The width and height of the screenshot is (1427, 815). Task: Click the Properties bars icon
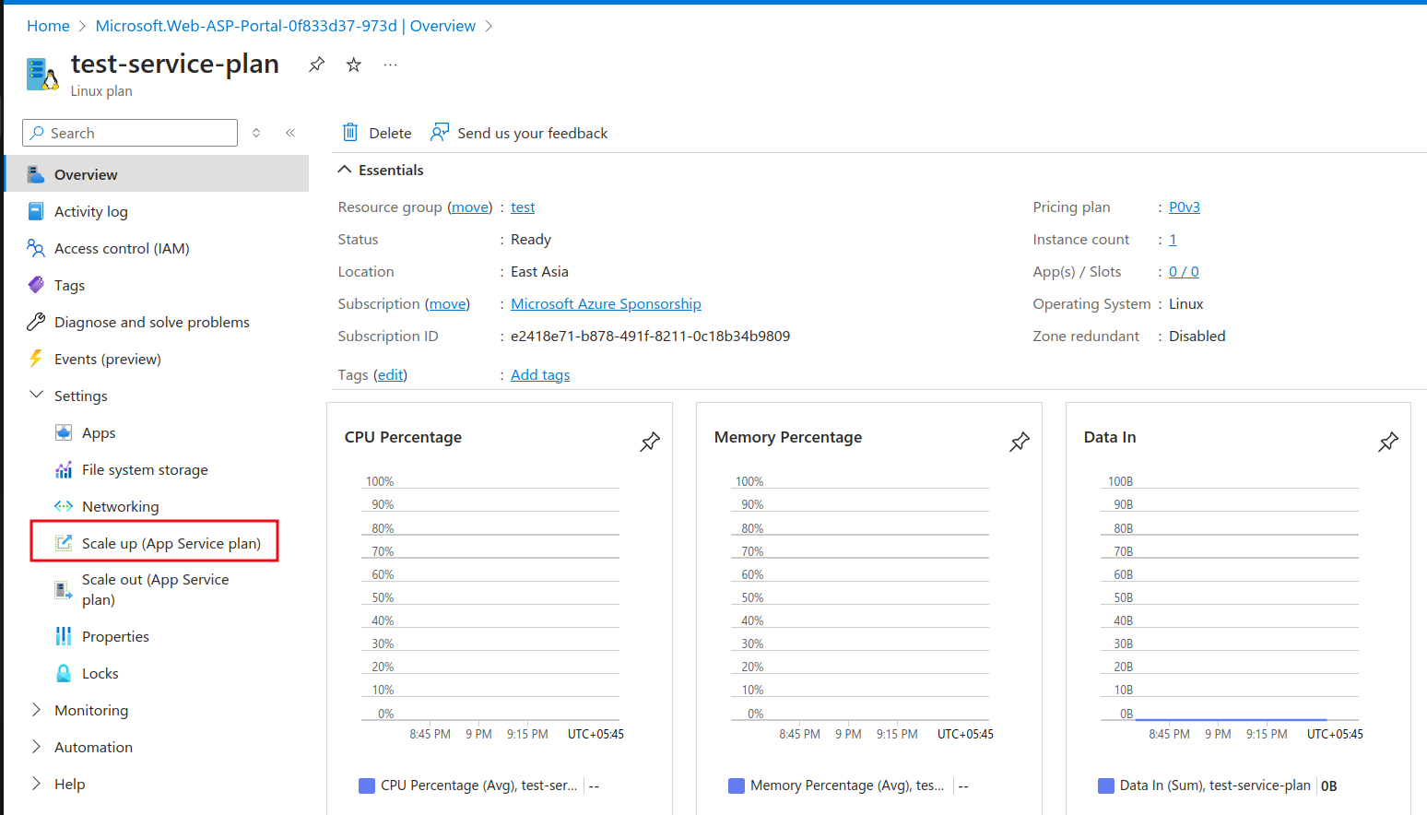[x=64, y=636]
